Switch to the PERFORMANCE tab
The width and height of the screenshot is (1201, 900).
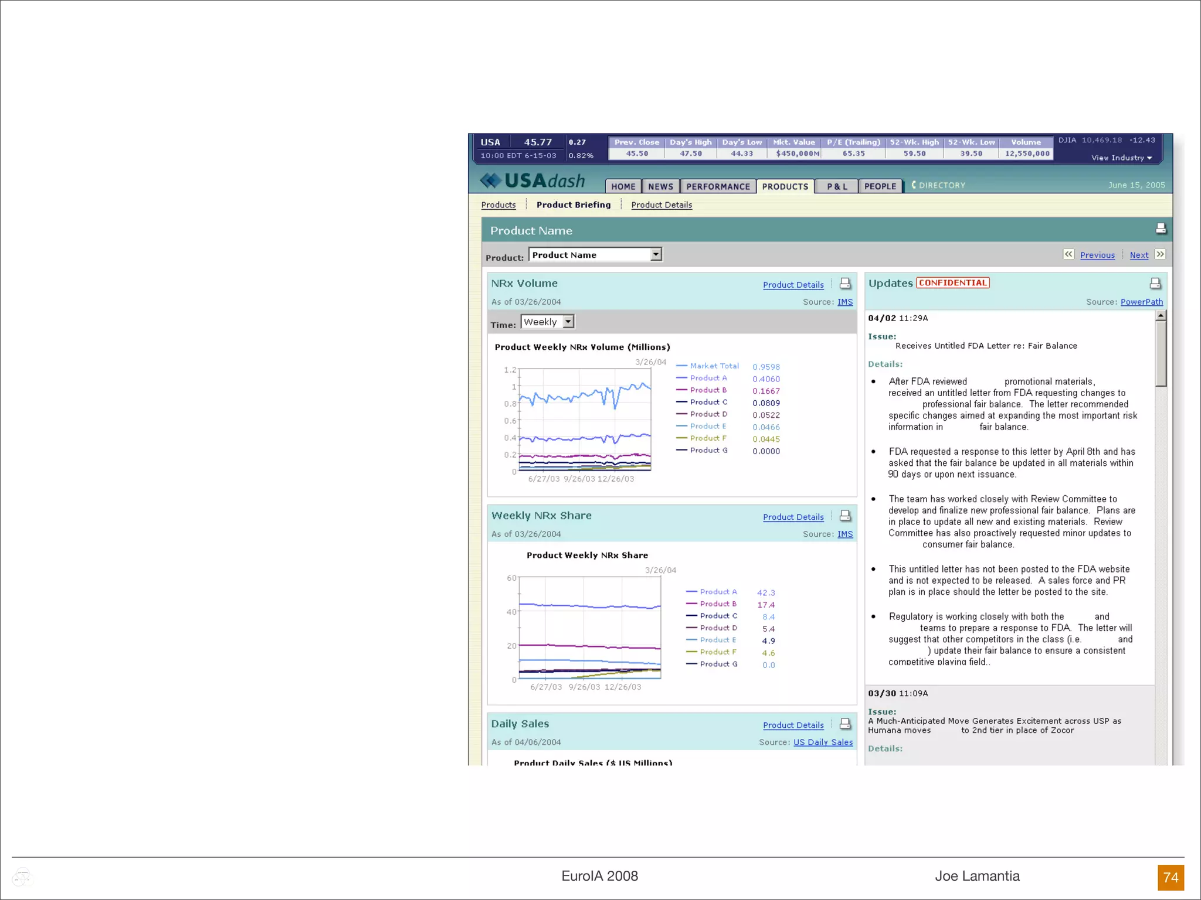718,186
